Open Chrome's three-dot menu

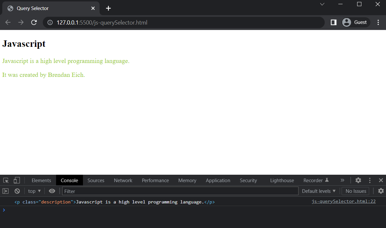point(378,22)
